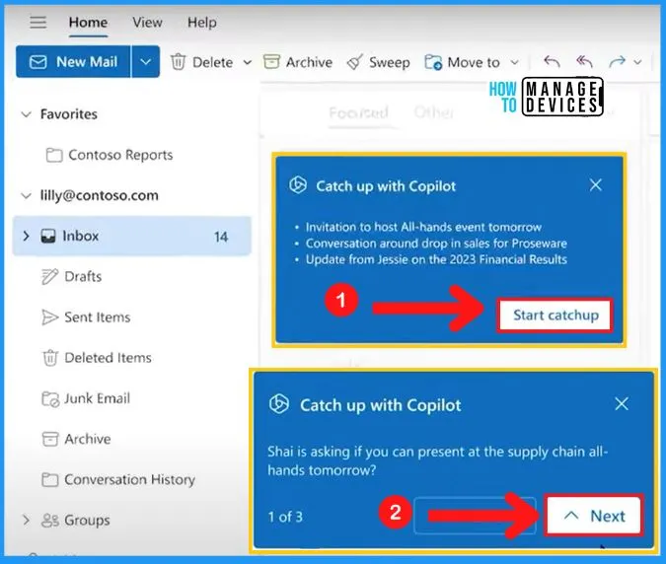Select the Groups people item

(76, 520)
